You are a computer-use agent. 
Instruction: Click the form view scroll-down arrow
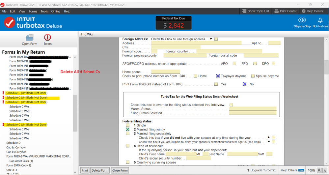326,163
